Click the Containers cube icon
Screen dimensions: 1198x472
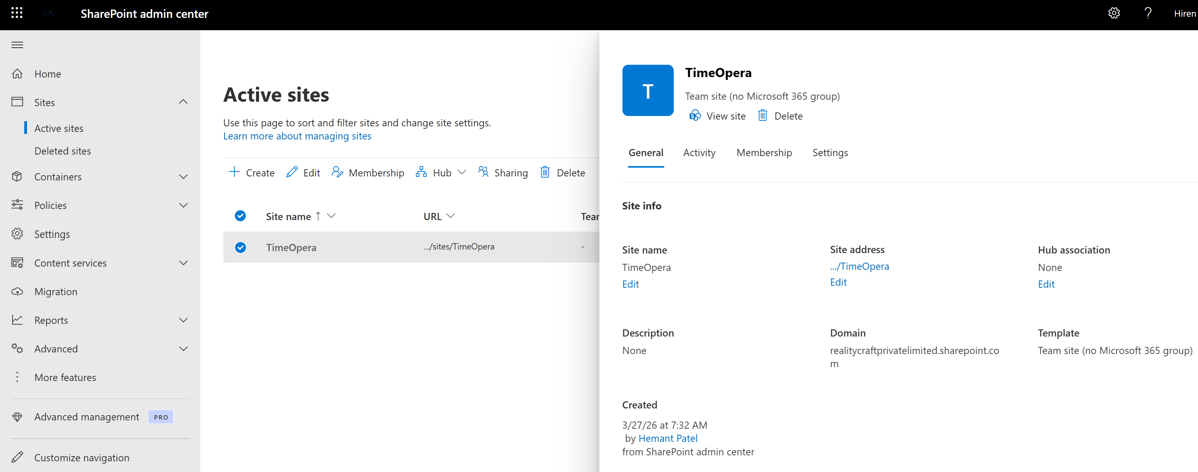(17, 177)
